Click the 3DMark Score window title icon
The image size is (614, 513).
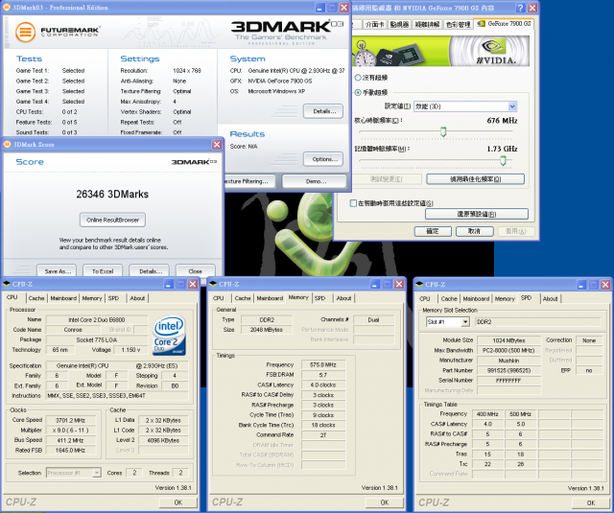click(x=7, y=145)
